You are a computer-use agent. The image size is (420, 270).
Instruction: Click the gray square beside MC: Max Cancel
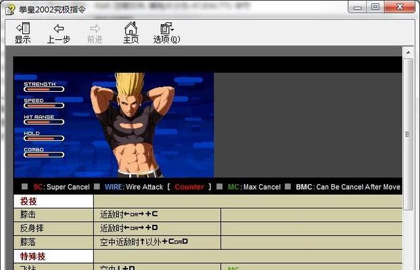coord(219,186)
